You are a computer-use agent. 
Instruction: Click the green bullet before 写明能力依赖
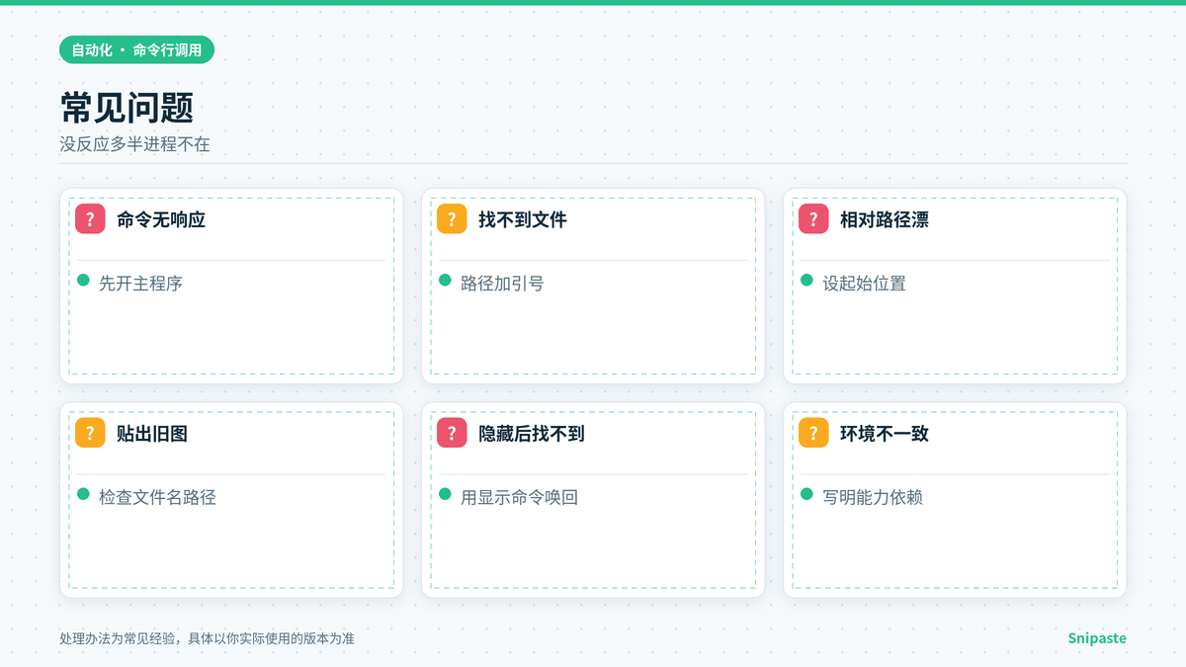point(807,494)
